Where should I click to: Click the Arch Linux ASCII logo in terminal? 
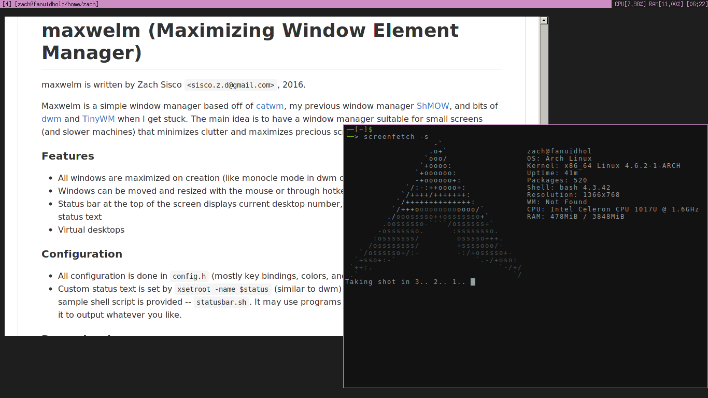pyautogui.click(x=435, y=209)
